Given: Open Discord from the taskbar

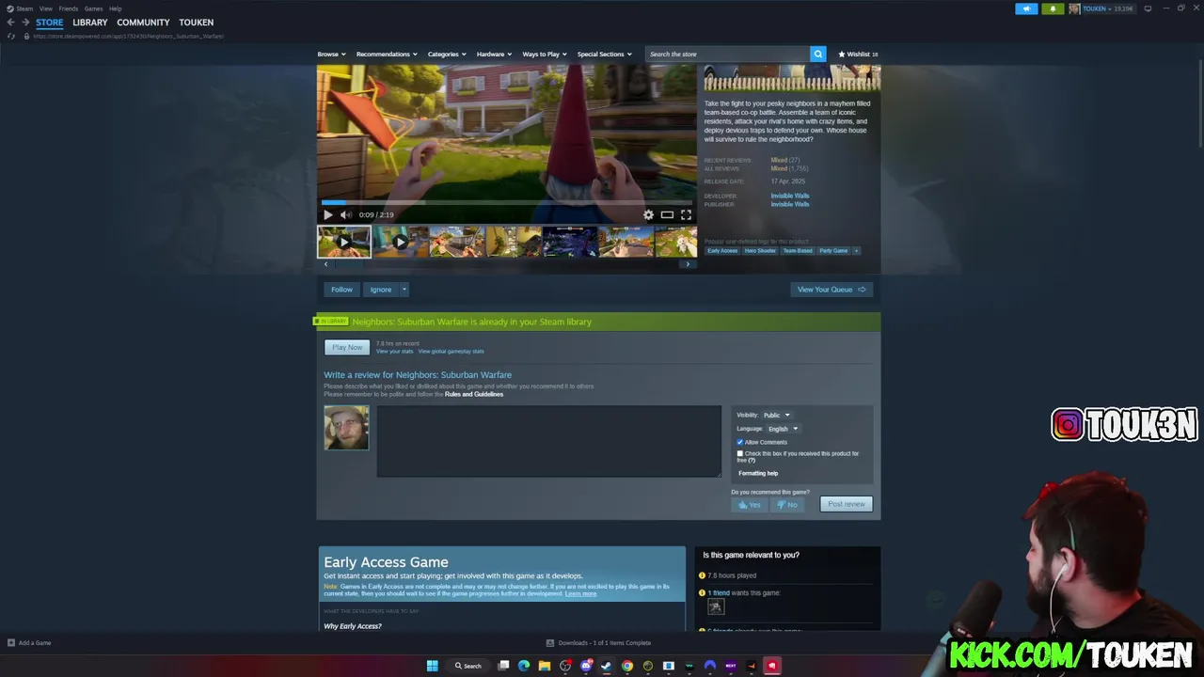Looking at the screenshot, I should click(x=586, y=666).
